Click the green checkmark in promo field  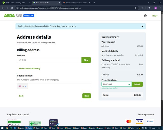(x=129, y=84)
